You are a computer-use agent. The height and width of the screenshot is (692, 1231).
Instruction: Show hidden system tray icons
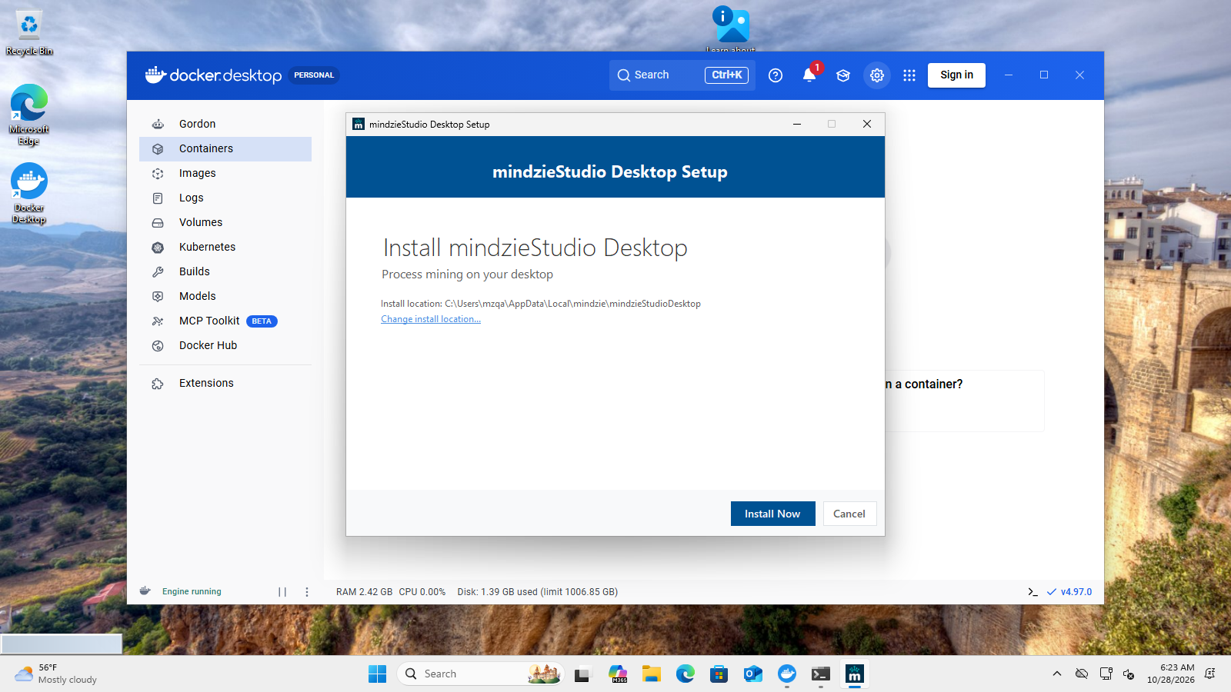point(1057,674)
